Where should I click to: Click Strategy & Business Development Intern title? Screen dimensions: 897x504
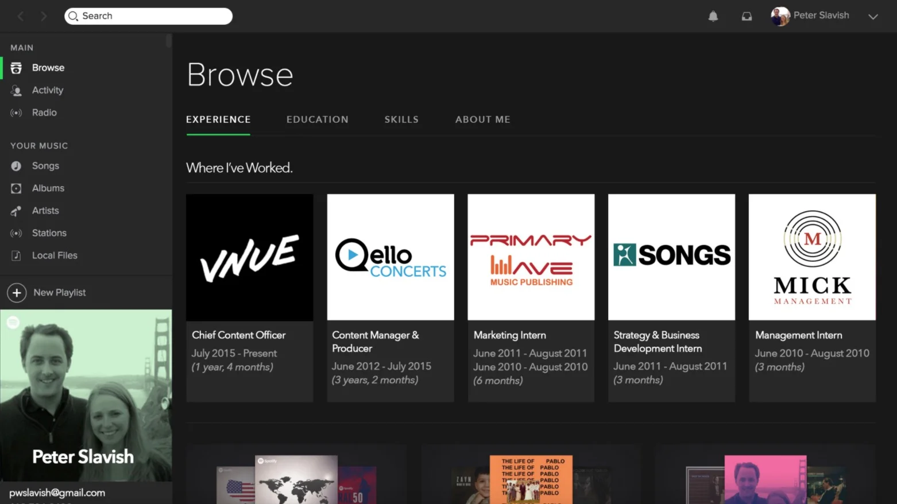click(x=658, y=342)
